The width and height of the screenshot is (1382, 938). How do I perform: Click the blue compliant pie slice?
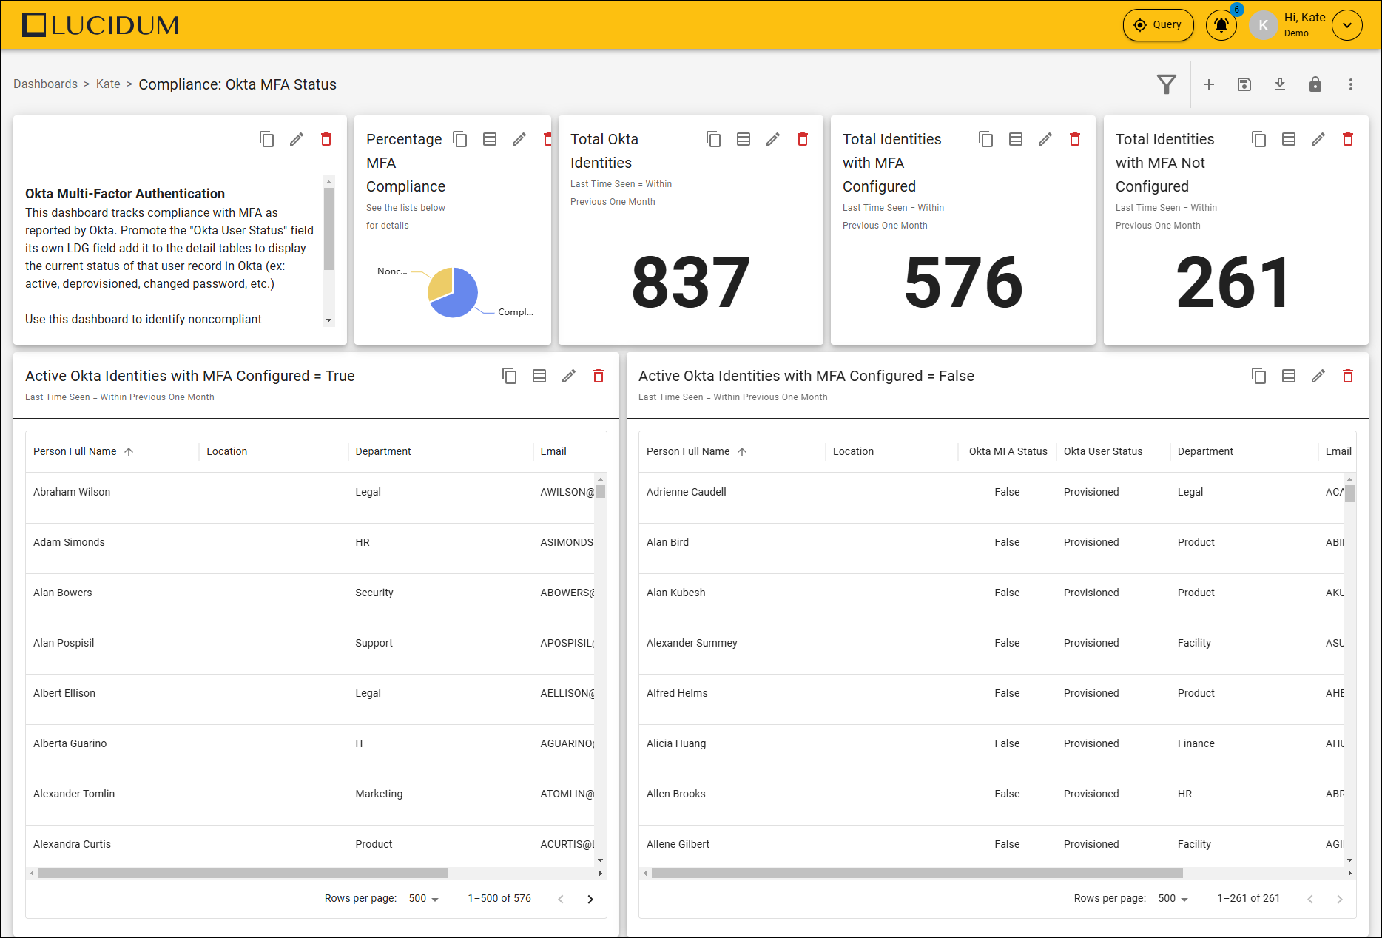click(459, 296)
